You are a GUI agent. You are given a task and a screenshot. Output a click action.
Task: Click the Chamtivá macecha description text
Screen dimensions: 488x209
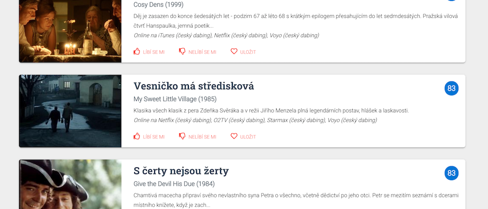tap(296, 200)
